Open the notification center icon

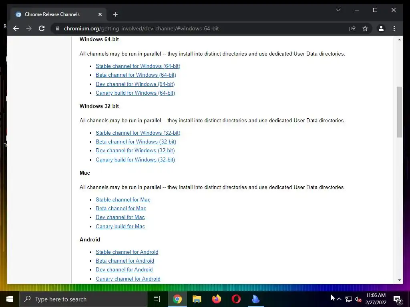point(398,299)
